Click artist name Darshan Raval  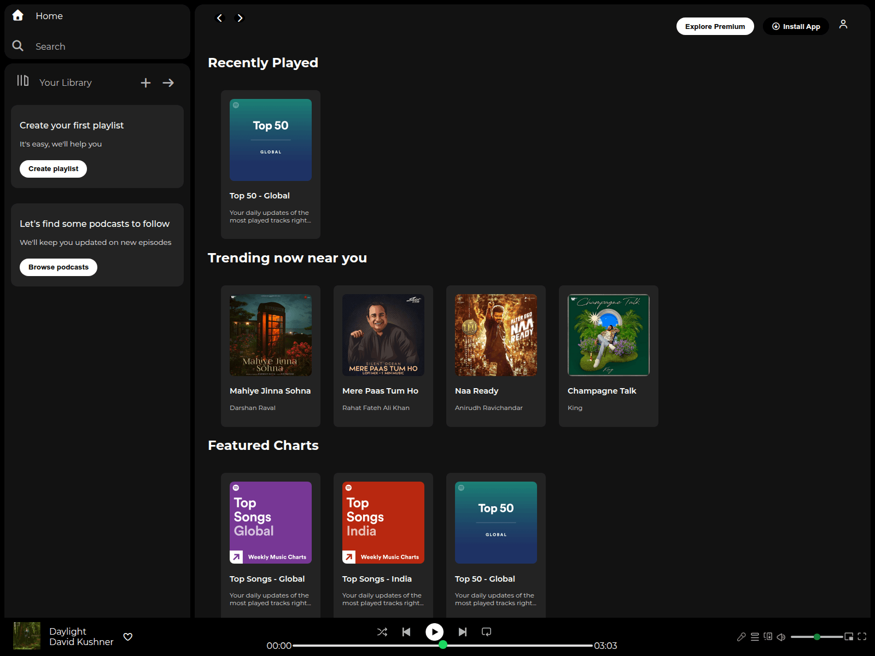253,408
